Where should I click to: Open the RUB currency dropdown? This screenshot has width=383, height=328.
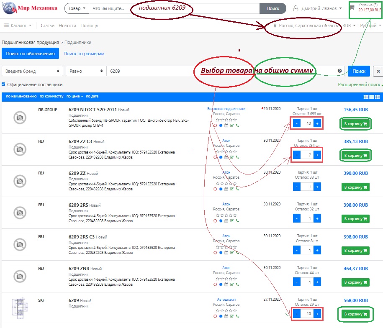click(349, 26)
